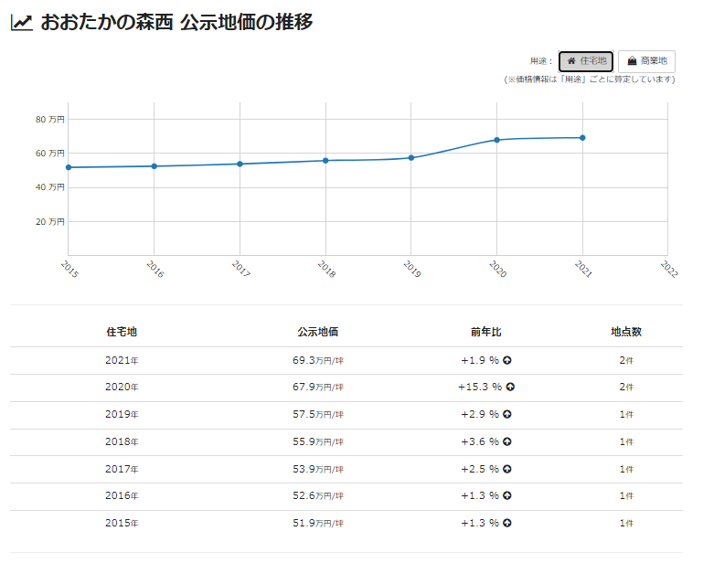Click the 2020年 row label
The width and height of the screenshot is (703, 563).
click(x=122, y=387)
